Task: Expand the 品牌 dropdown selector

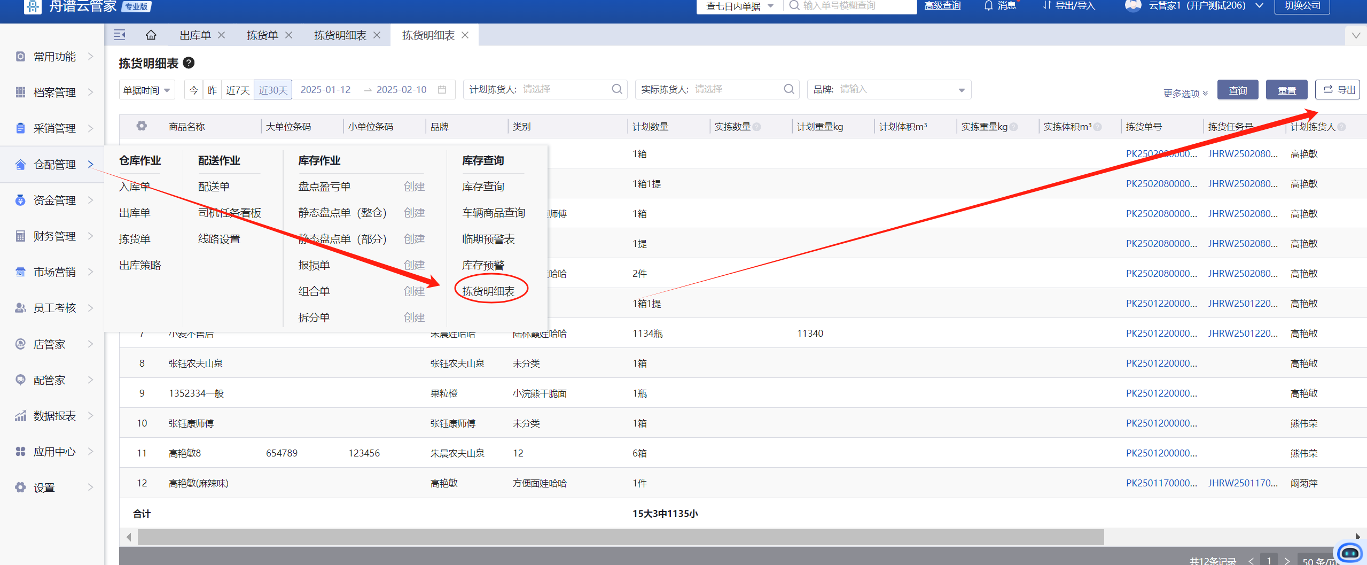Action: (962, 90)
